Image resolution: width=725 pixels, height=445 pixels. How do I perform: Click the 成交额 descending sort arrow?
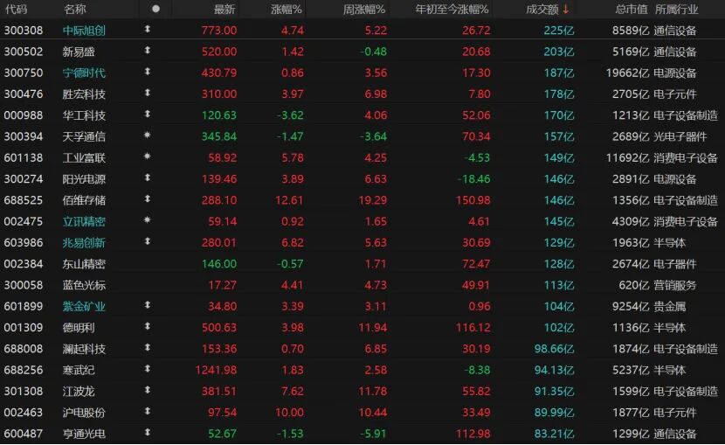click(566, 10)
